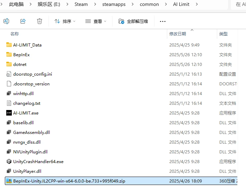246x186 pixels.
Task: Select the baselib.dll file icon
Action: (x=9, y=122)
